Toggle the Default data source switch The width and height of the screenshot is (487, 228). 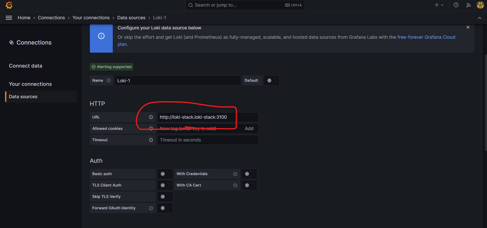click(271, 80)
